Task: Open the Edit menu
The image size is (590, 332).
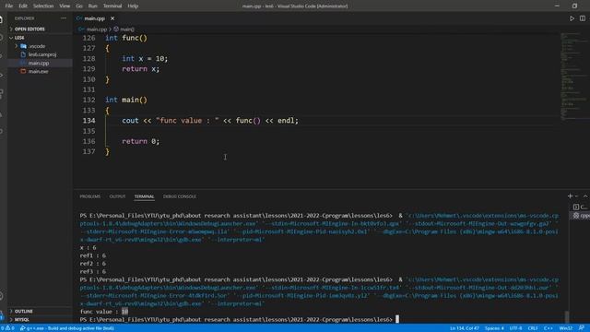Action: tap(23, 6)
